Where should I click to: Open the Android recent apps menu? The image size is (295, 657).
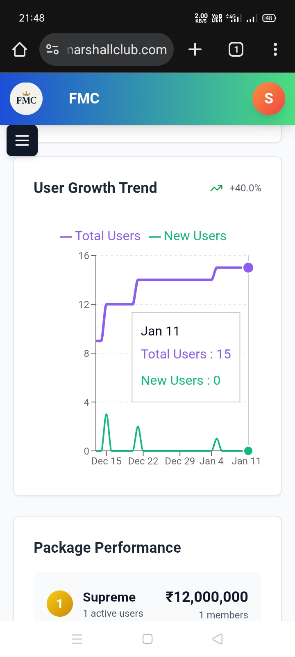pyautogui.click(x=77, y=639)
